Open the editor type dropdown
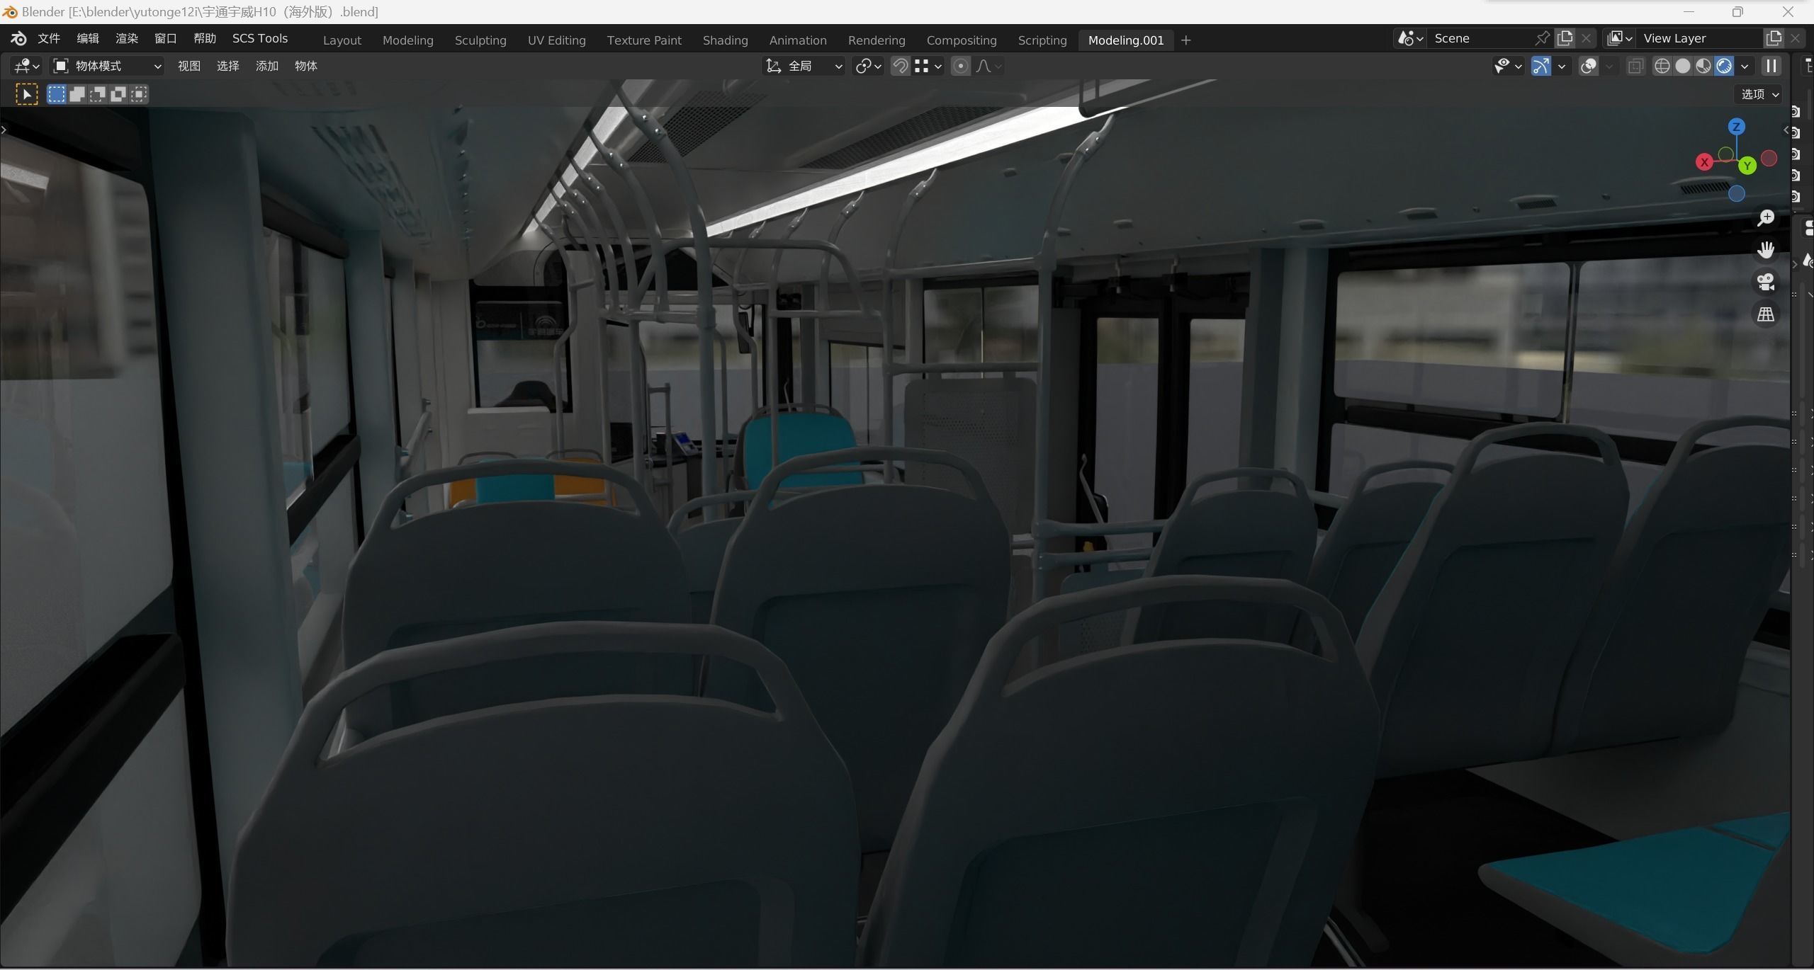Screen dimensions: 1814x970 point(26,66)
